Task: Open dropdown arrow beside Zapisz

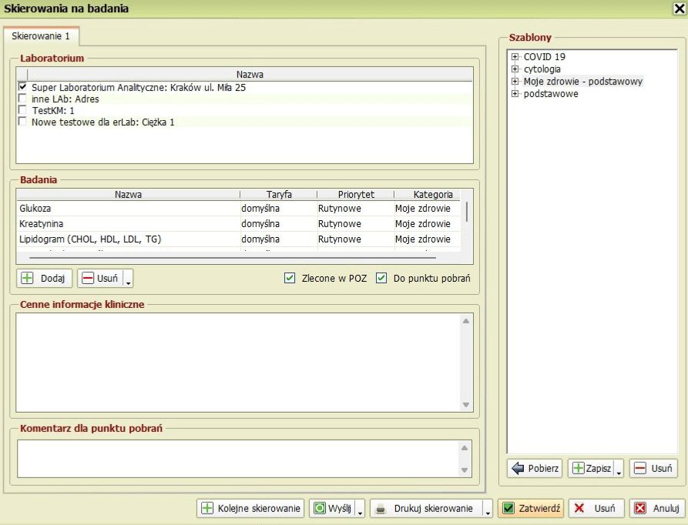Action: point(619,469)
